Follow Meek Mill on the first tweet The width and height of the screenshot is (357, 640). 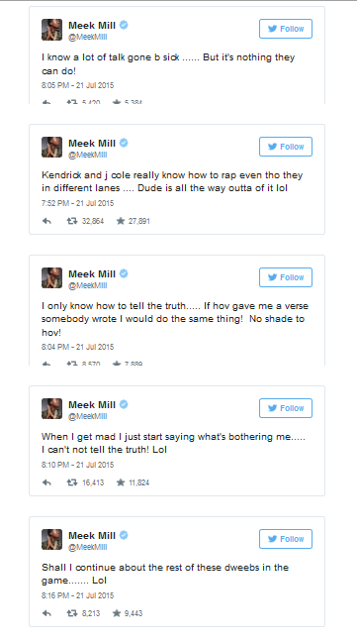[286, 29]
